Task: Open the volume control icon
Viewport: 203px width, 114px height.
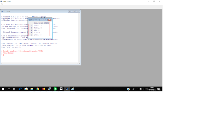Action: point(147,89)
